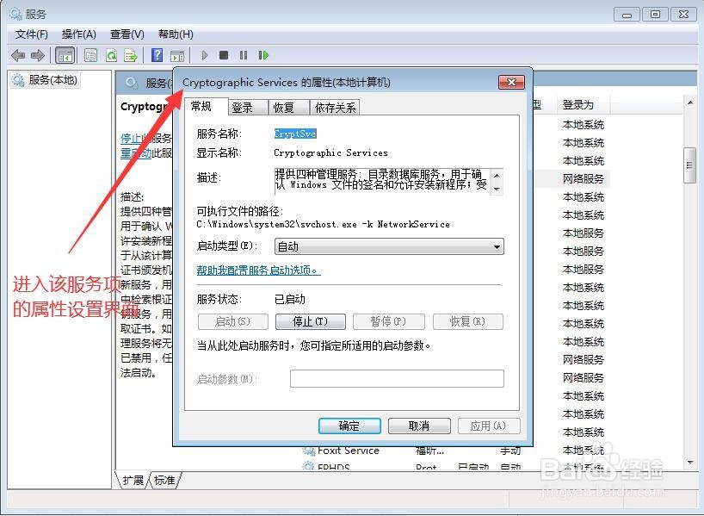Click the Refresh icon on the toolbar
Viewport: 704px width, 516px height.
(x=112, y=55)
